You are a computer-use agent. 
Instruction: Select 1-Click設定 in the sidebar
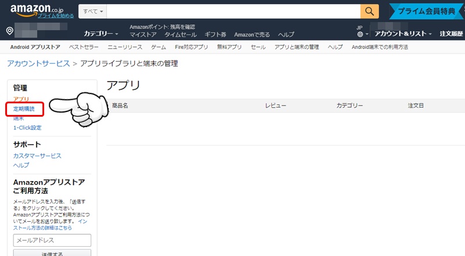pyautogui.click(x=27, y=128)
